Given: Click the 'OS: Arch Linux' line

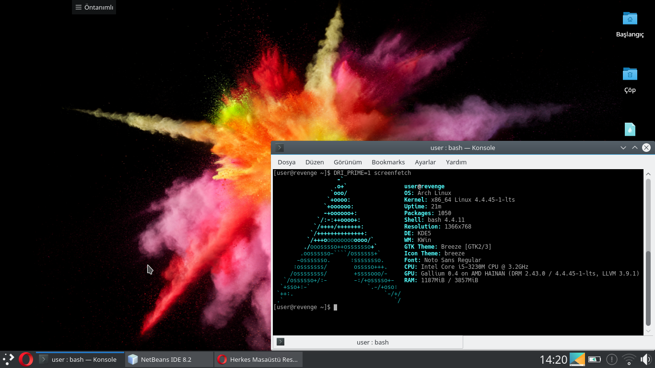Looking at the screenshot, I should tap(428, 193).
